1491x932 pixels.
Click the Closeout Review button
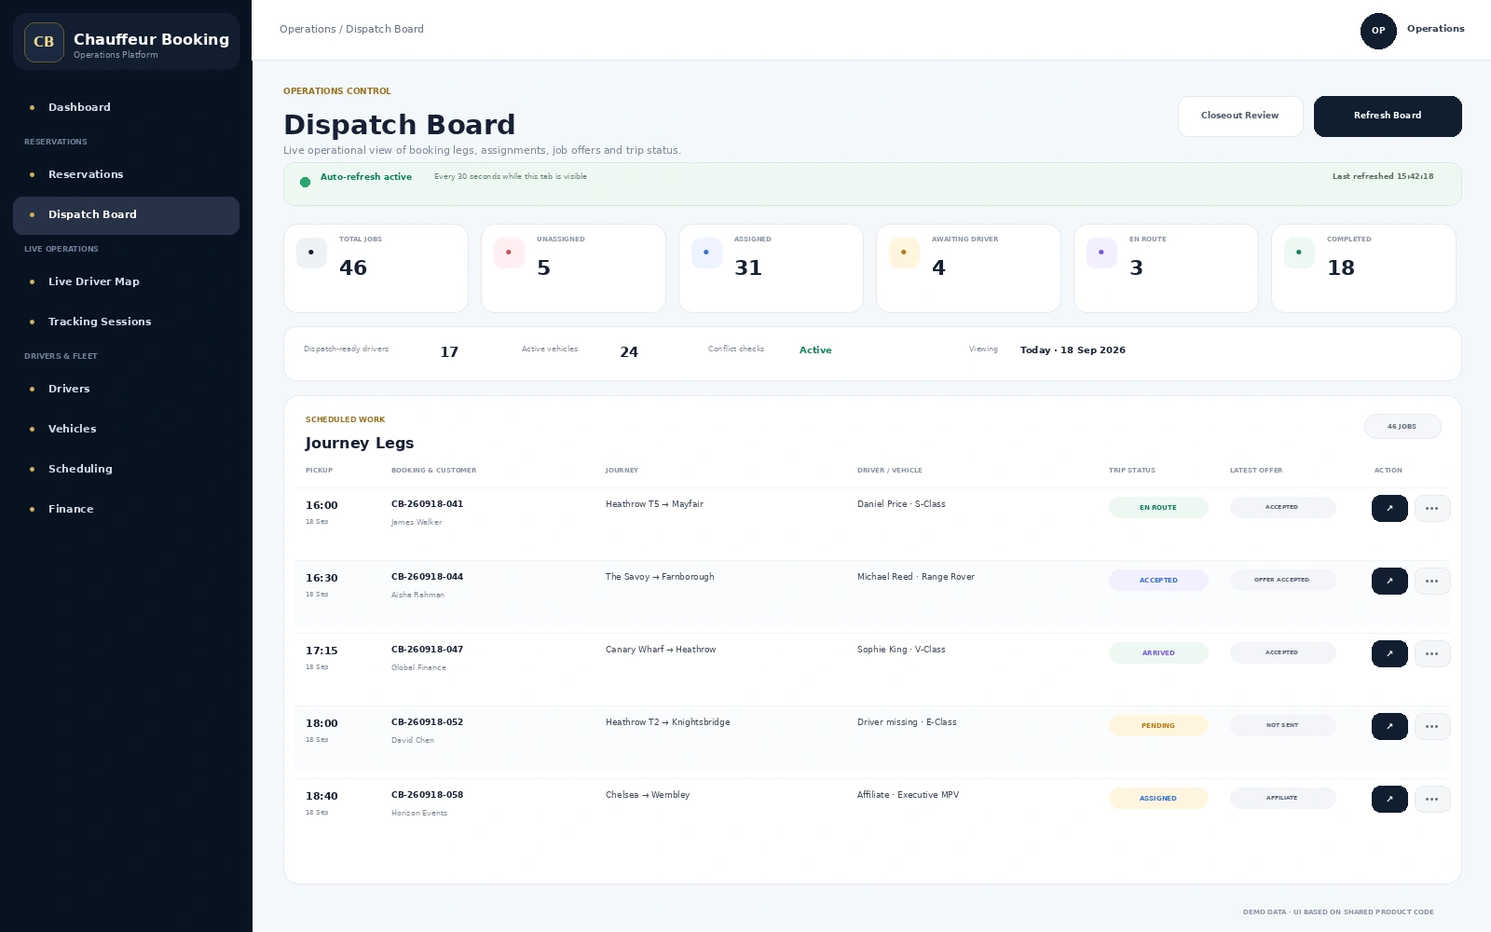point(1240,116)
